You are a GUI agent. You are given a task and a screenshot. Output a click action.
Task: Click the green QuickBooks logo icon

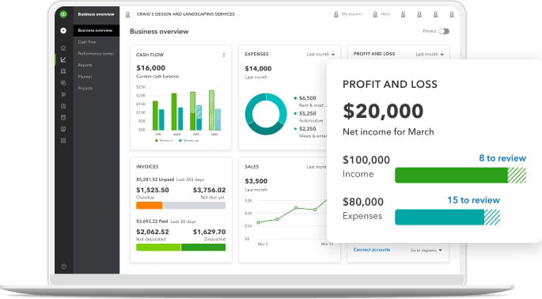point(63,14)
